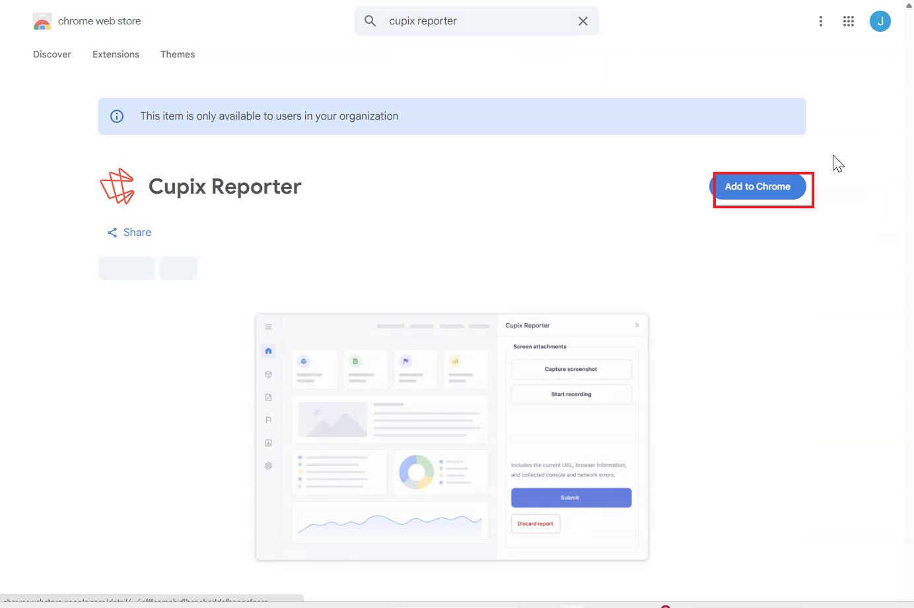Clear the search field with X icon

pos(583,21)
